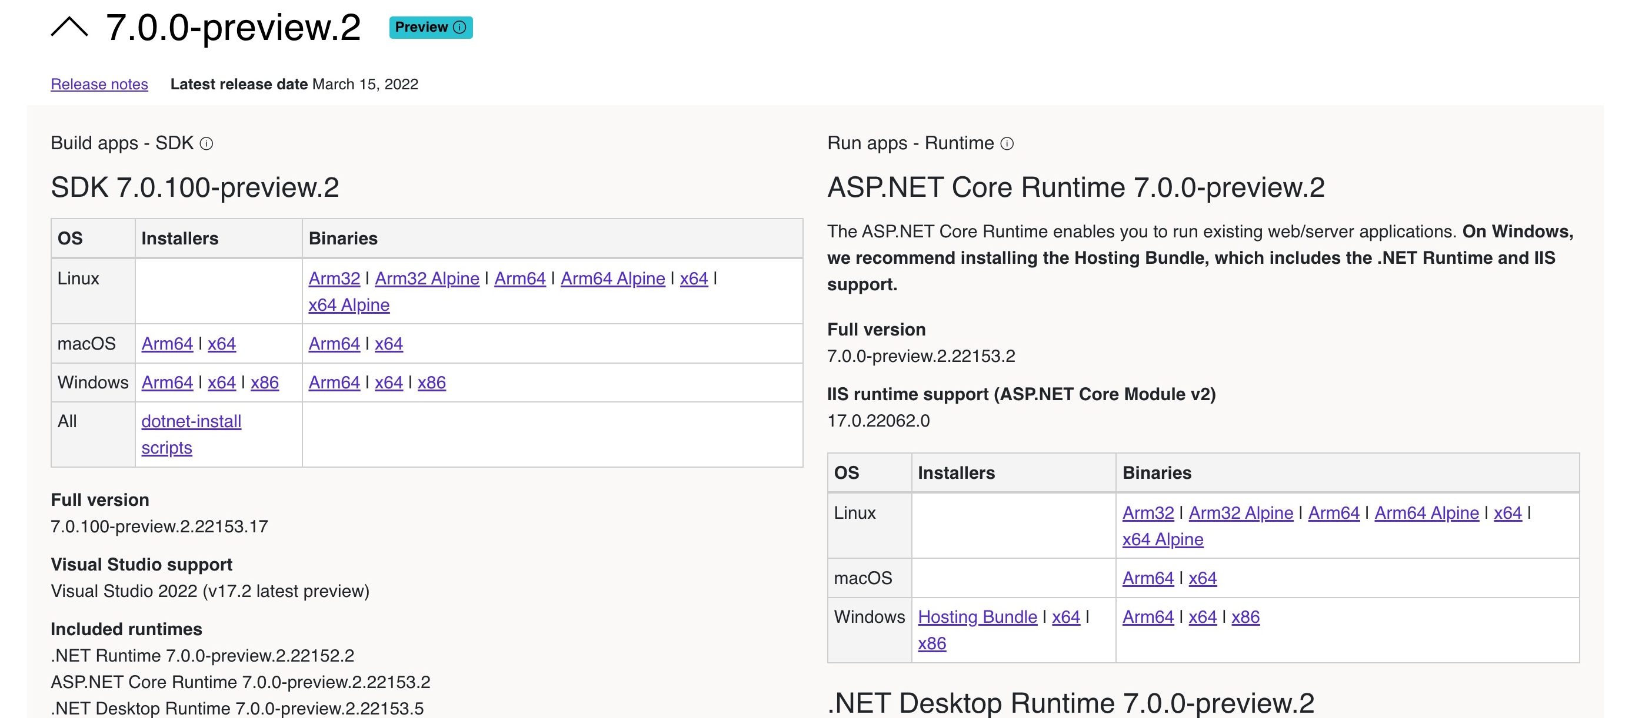Download SDK Windows x64 installer
The height and width of the screenshot is (718, 1642).
[221, 383]
